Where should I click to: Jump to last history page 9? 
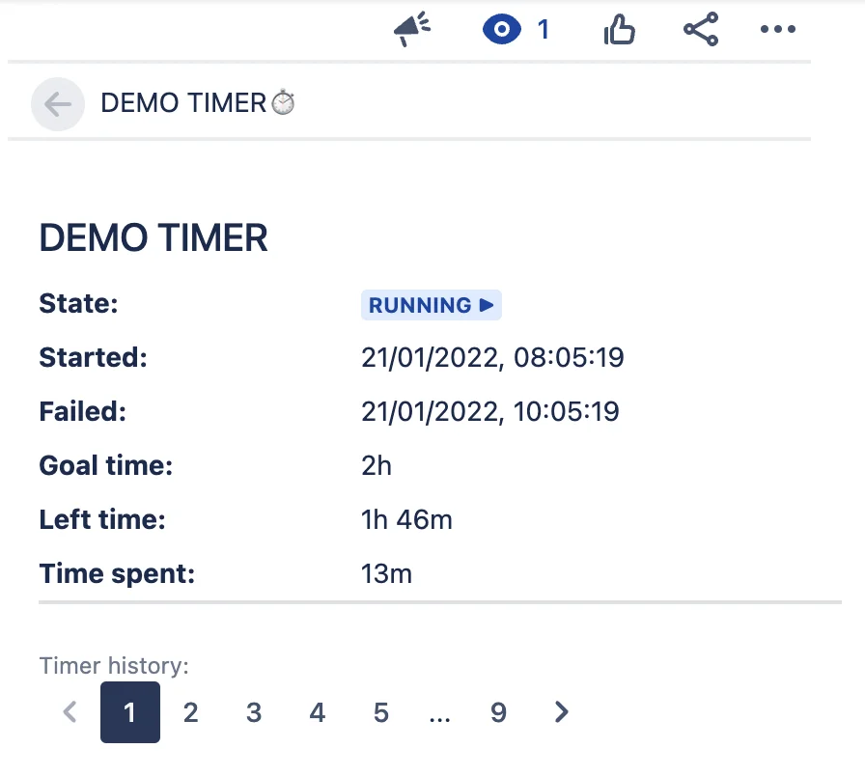pos(499,712)
